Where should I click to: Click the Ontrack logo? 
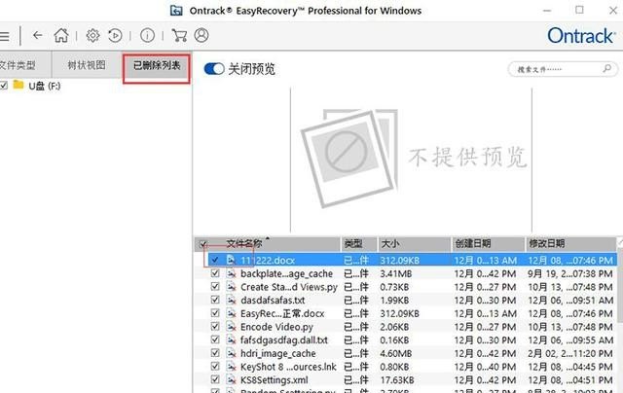581,36
